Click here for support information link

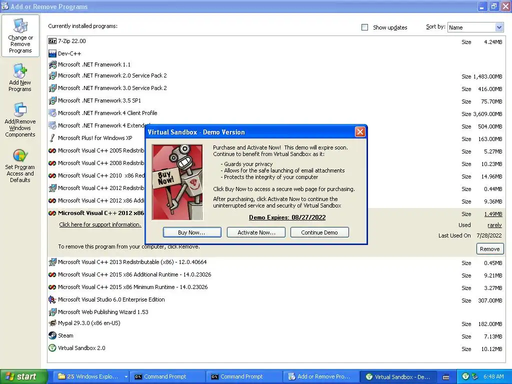point(100,224)
